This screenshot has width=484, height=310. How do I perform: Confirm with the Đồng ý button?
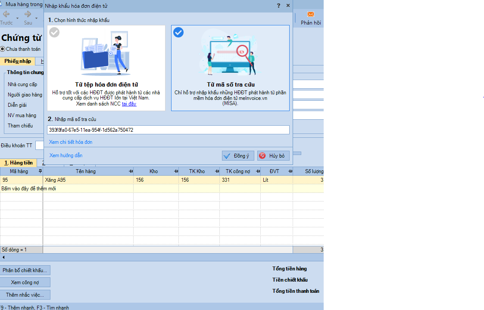click(238, 155)
